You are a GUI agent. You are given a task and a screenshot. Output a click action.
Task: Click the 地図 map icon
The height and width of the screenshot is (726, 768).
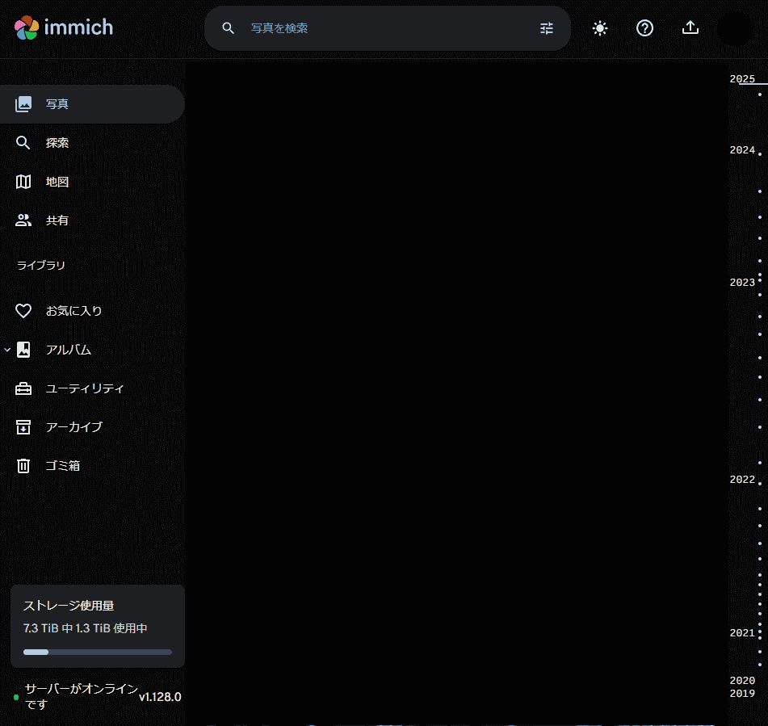click(23, 182)
